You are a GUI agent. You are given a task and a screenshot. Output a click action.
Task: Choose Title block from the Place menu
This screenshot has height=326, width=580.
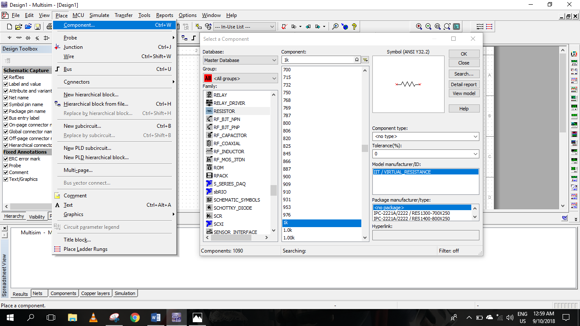point(114,240)
